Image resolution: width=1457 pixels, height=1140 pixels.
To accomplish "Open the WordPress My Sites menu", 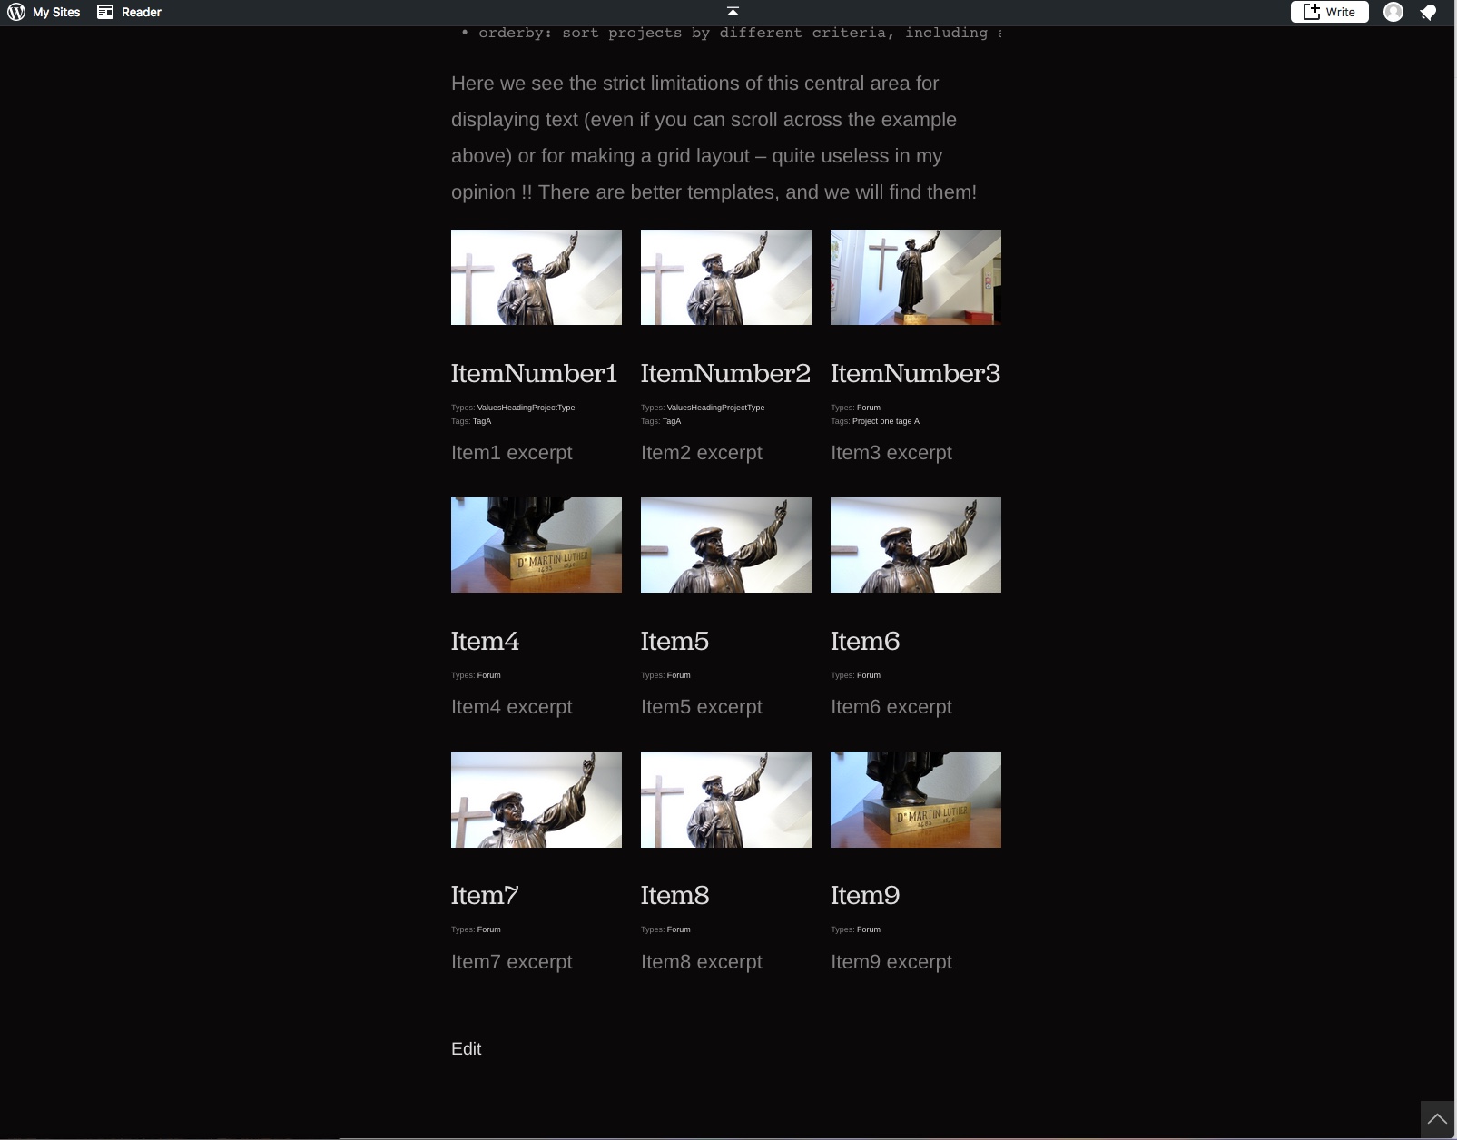I will [x=44, y=12].
